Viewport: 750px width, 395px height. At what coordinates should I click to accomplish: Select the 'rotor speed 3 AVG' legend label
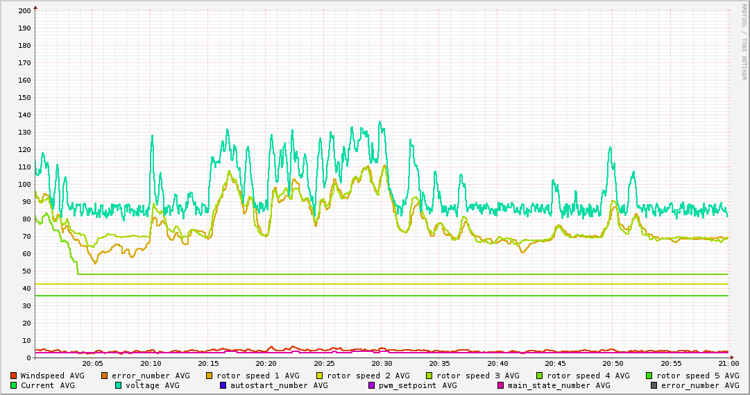click(478, 376)
